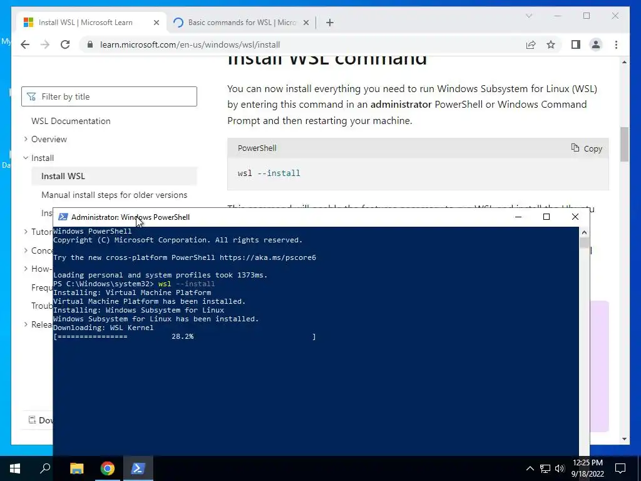This screenshot has width=641, height=481.
Task: Open the network status tray icon
Action: coord(545,468)
